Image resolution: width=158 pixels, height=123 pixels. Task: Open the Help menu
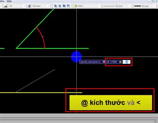point(9,1)
